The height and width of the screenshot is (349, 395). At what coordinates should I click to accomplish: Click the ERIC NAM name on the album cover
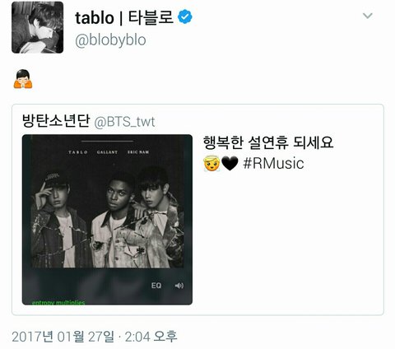(x=138, y=152)
